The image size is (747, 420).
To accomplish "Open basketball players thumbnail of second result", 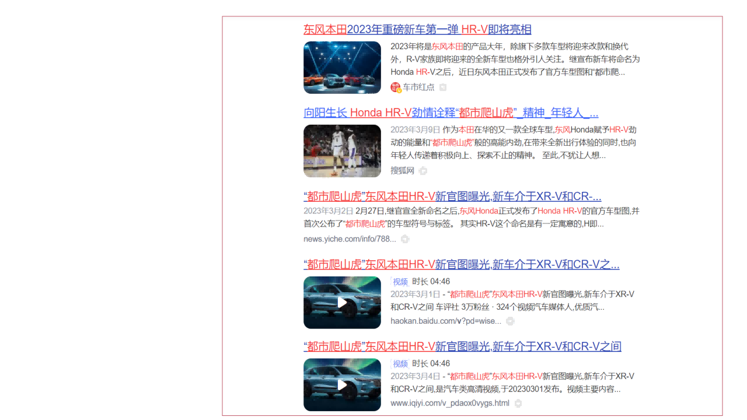I will 342,151.
